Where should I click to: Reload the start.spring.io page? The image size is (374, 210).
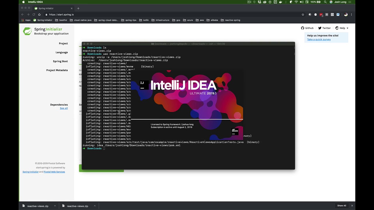tap(34, 15)
